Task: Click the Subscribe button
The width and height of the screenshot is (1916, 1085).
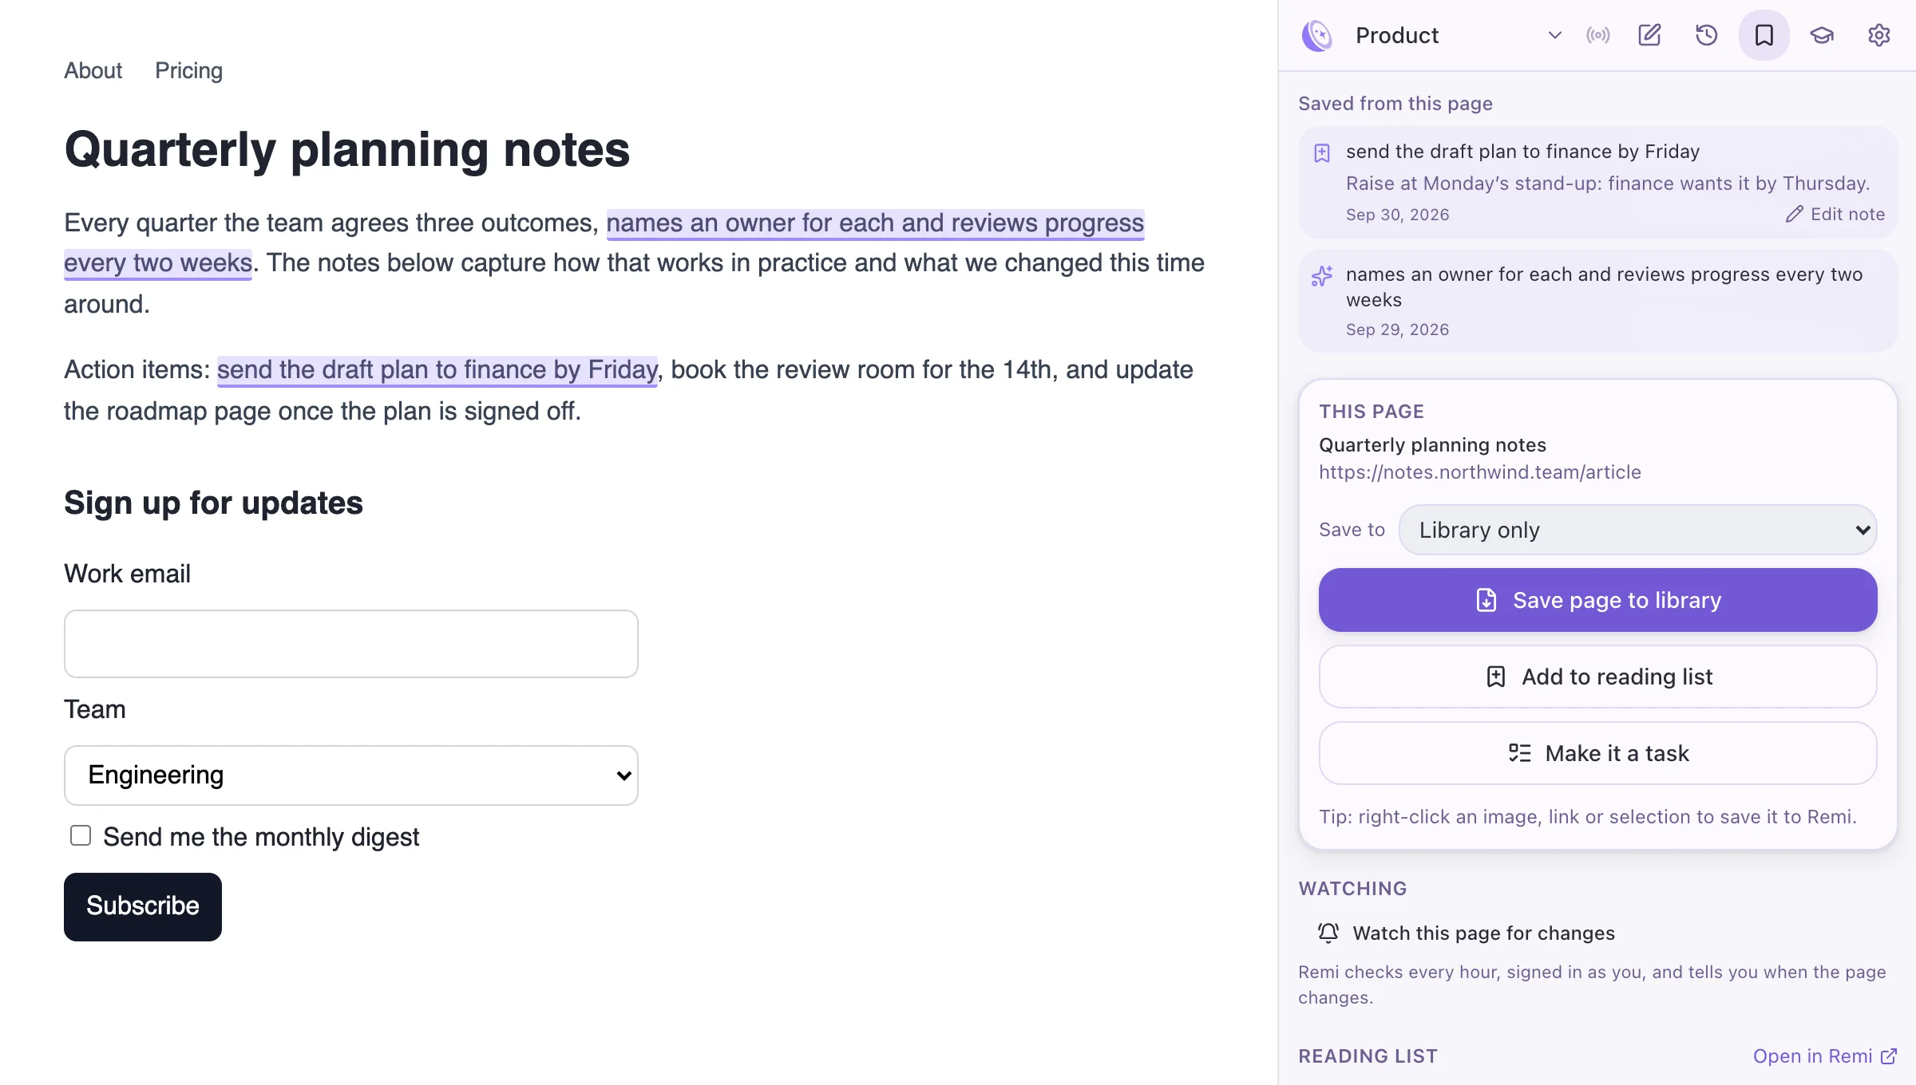Action: pyautogui.click(x=143, y=906)
